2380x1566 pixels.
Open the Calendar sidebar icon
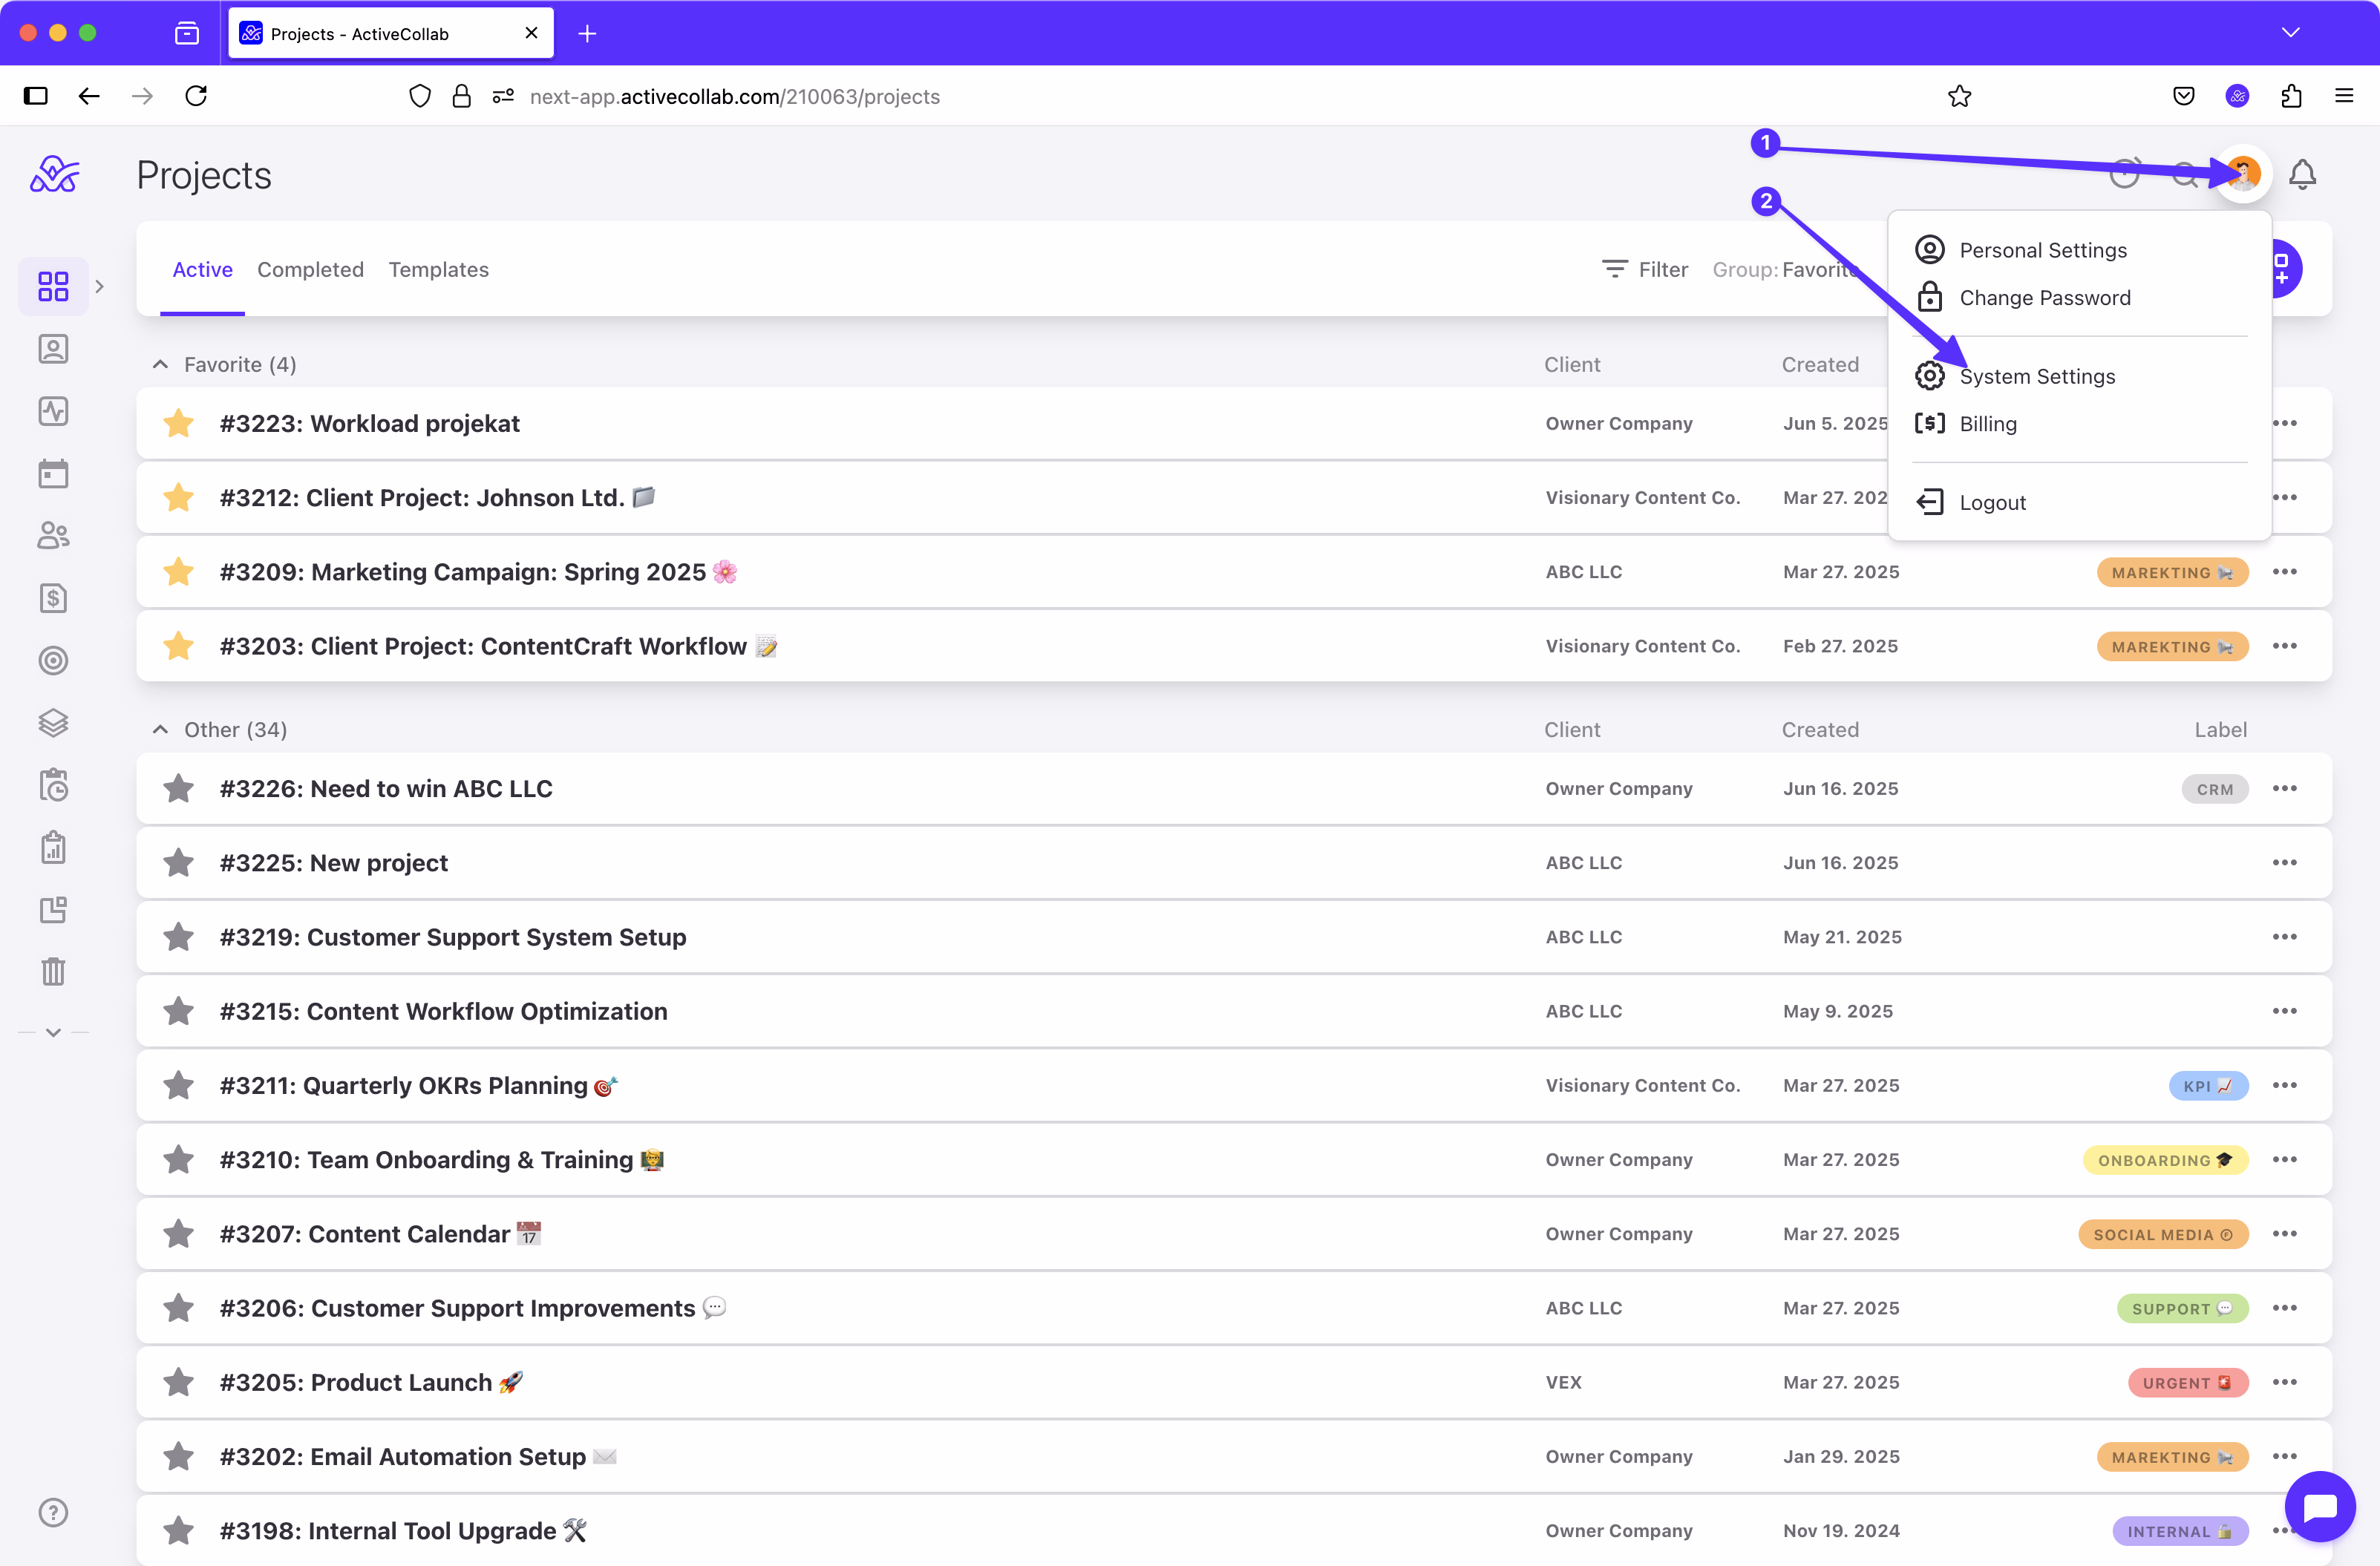point(53,473)
